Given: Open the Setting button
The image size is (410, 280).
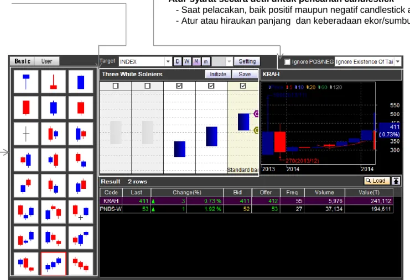Looking at the screenshot, I should coord(247,61).
